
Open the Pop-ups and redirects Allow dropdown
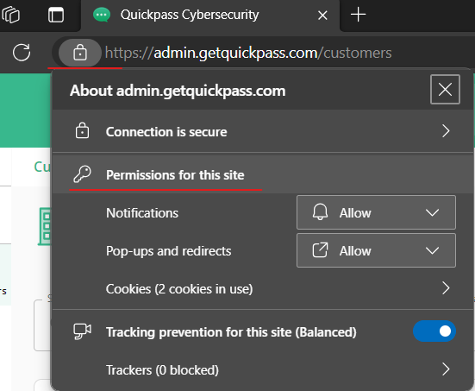tap(376, 250)
